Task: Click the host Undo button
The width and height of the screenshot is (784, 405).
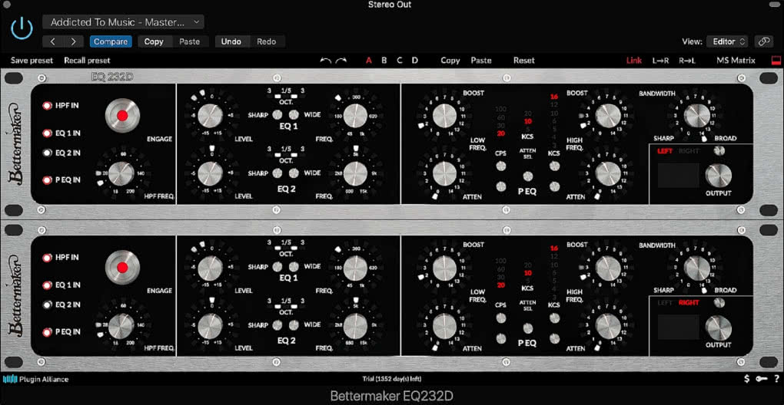Action: point(231,41)
